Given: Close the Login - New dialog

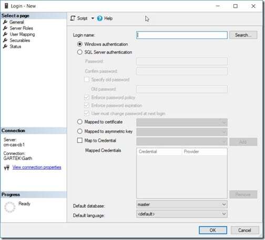Looking at the screenshot, I should [253, 6].
